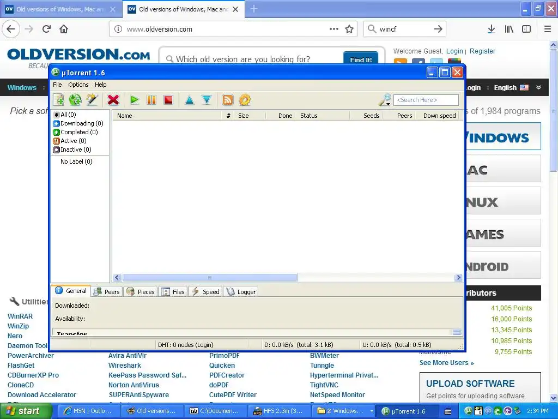The height and width of the screenshot is (419, 558).
Task: Click Windows Start button
Action: click(26, 411)
